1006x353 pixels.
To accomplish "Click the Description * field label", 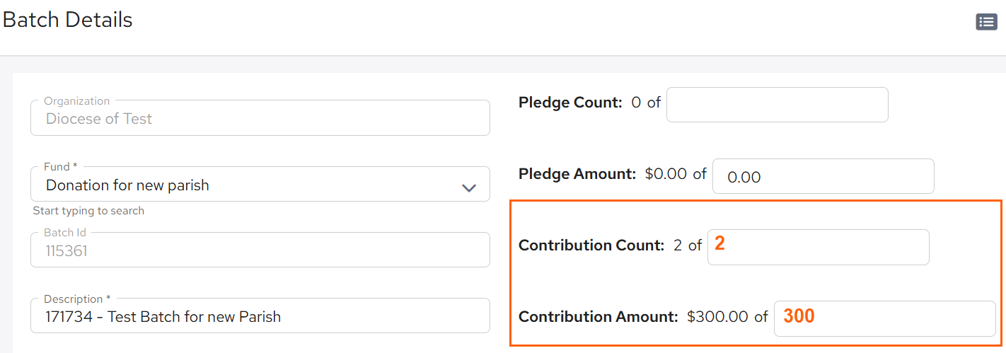I will tap(77, 299).
